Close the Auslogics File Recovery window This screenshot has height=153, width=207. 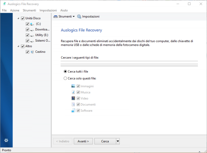201,4
